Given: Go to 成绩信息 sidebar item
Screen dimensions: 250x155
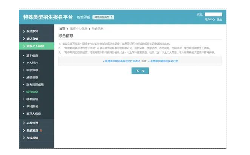Looking at the screenshot, I should 32,77.
